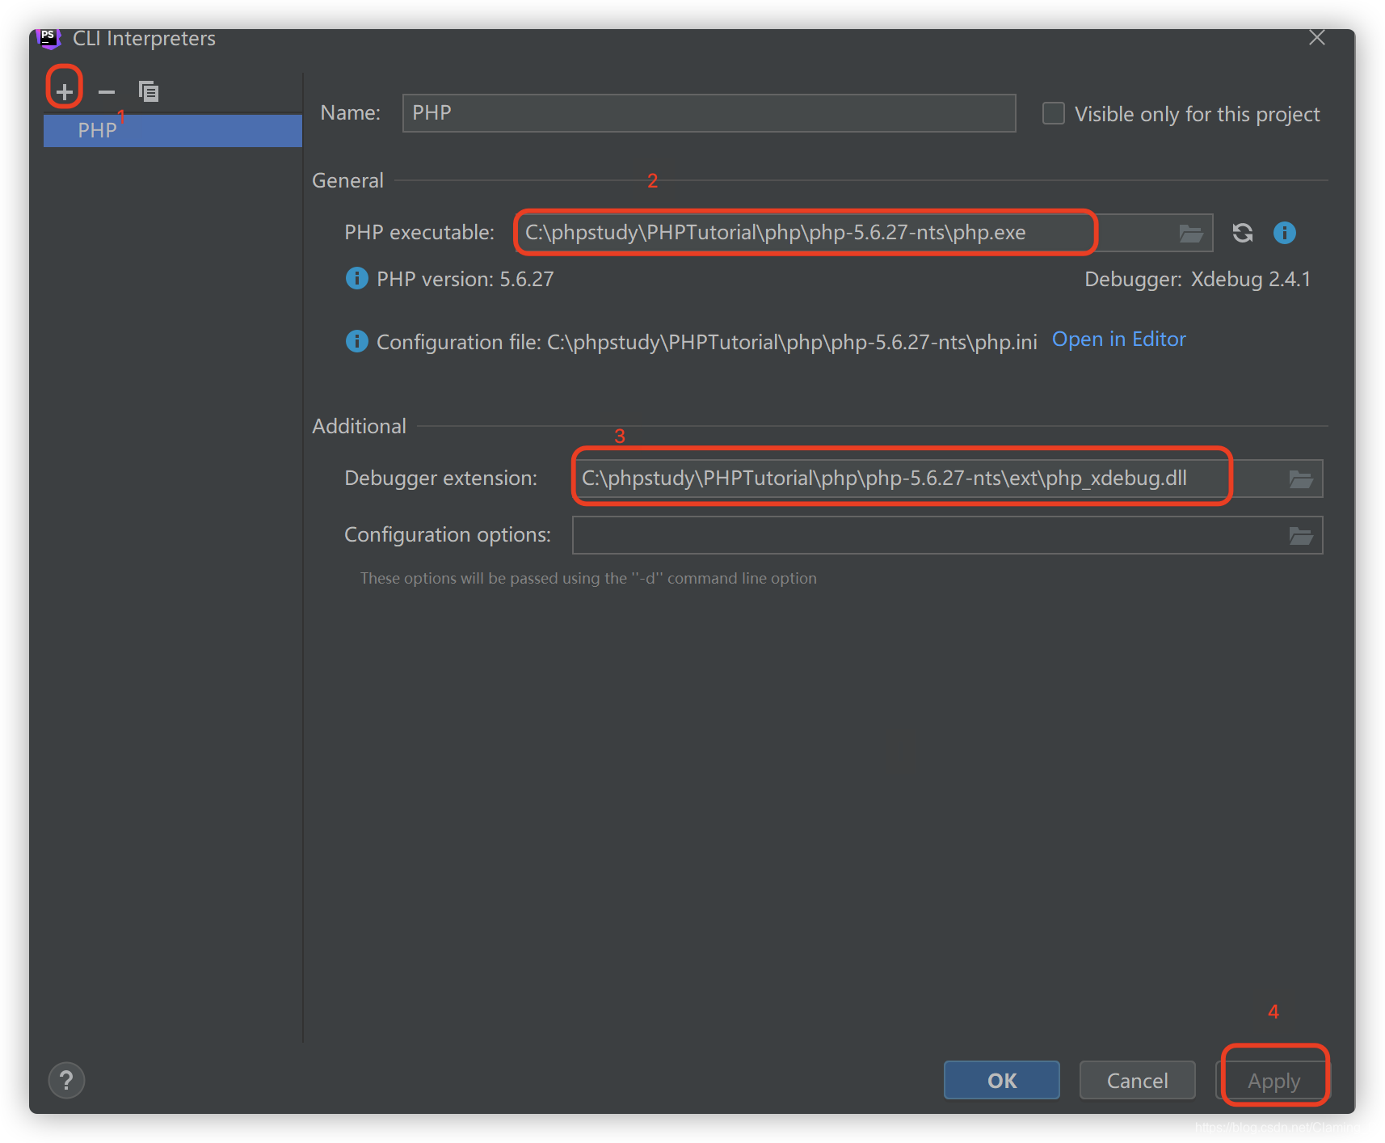Browse for PHP executable folder icon
Viewport: 1385px width, 1143px height.
[x=1191, y=234]
